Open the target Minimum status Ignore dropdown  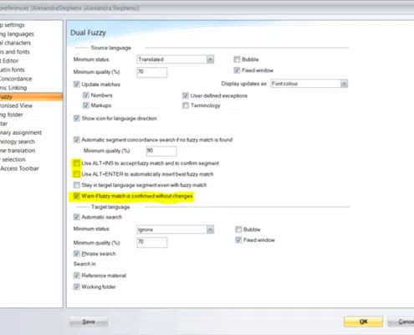(175, 229)
